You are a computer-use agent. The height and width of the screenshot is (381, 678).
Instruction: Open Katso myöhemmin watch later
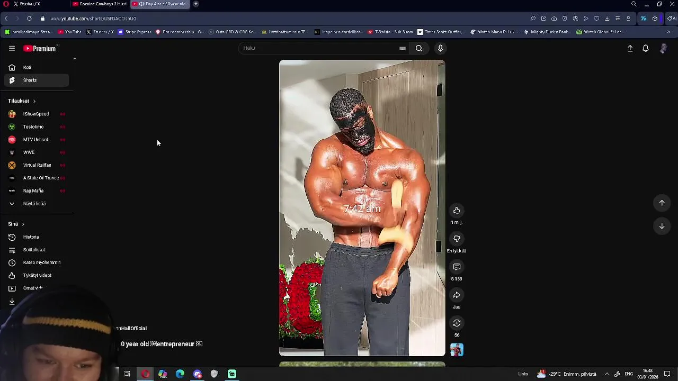37,262
